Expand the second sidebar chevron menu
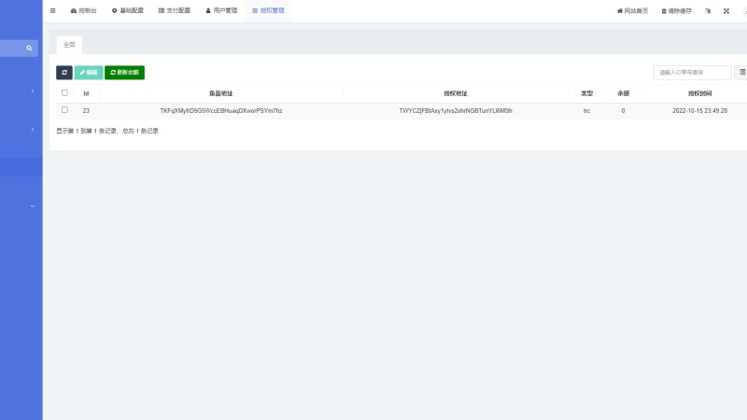 [x=33, y=130]
